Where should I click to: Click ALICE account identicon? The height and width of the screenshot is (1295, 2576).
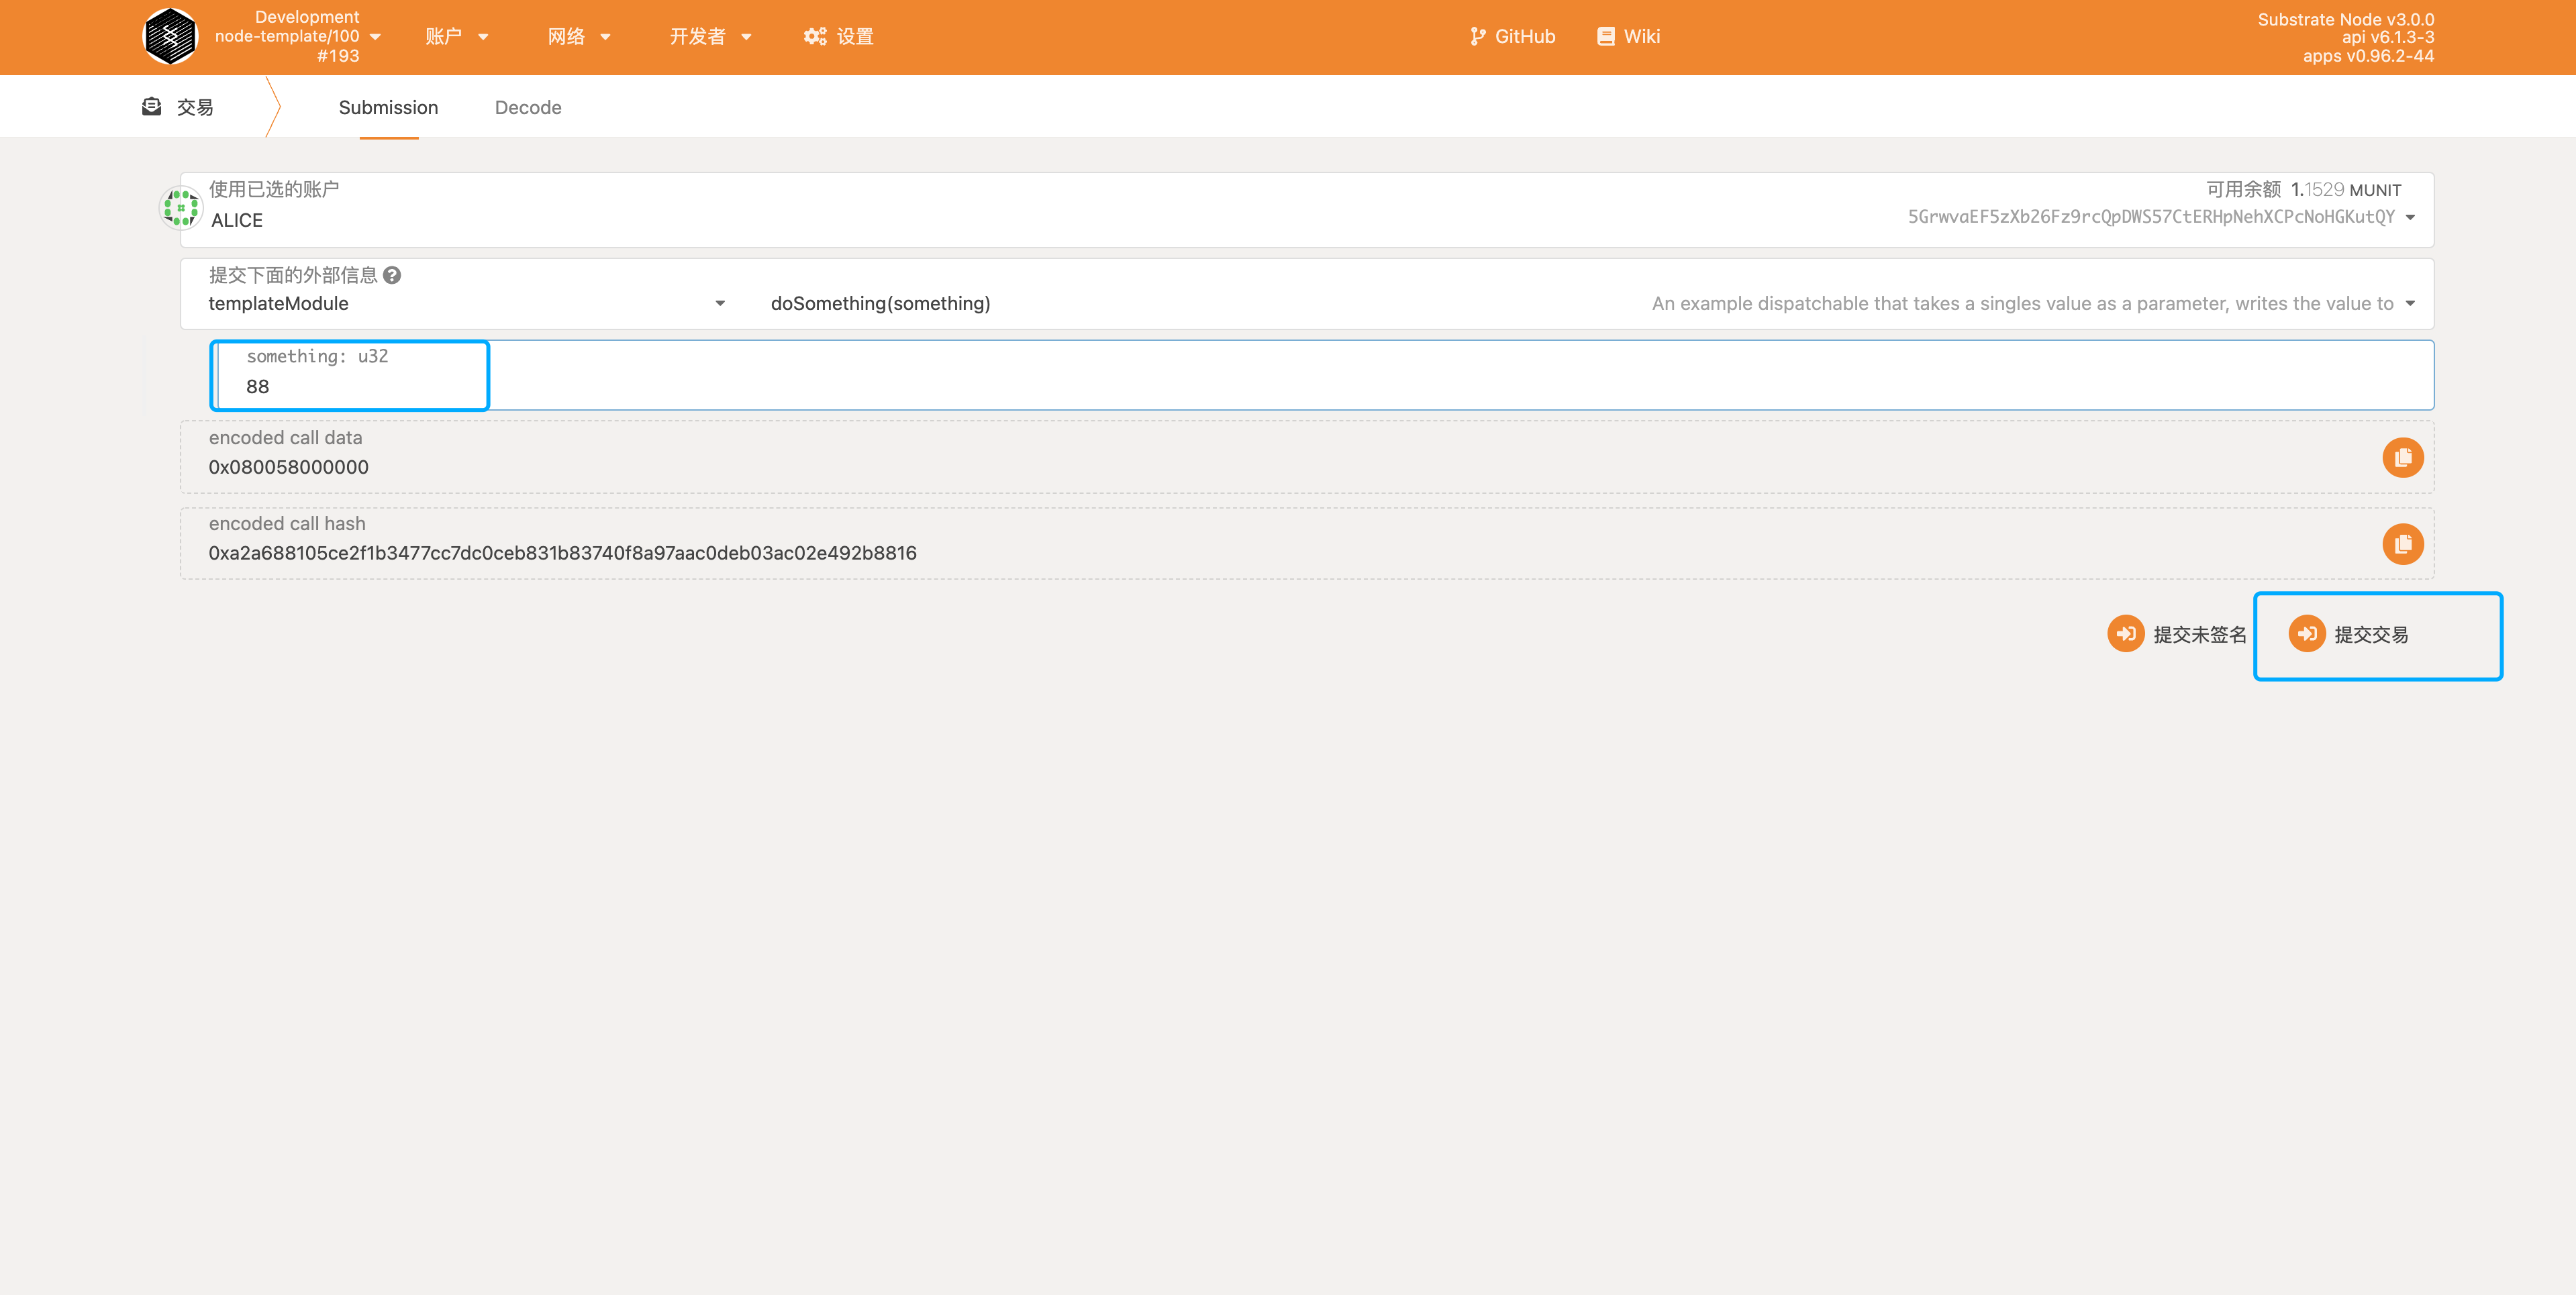click(181, 208)
